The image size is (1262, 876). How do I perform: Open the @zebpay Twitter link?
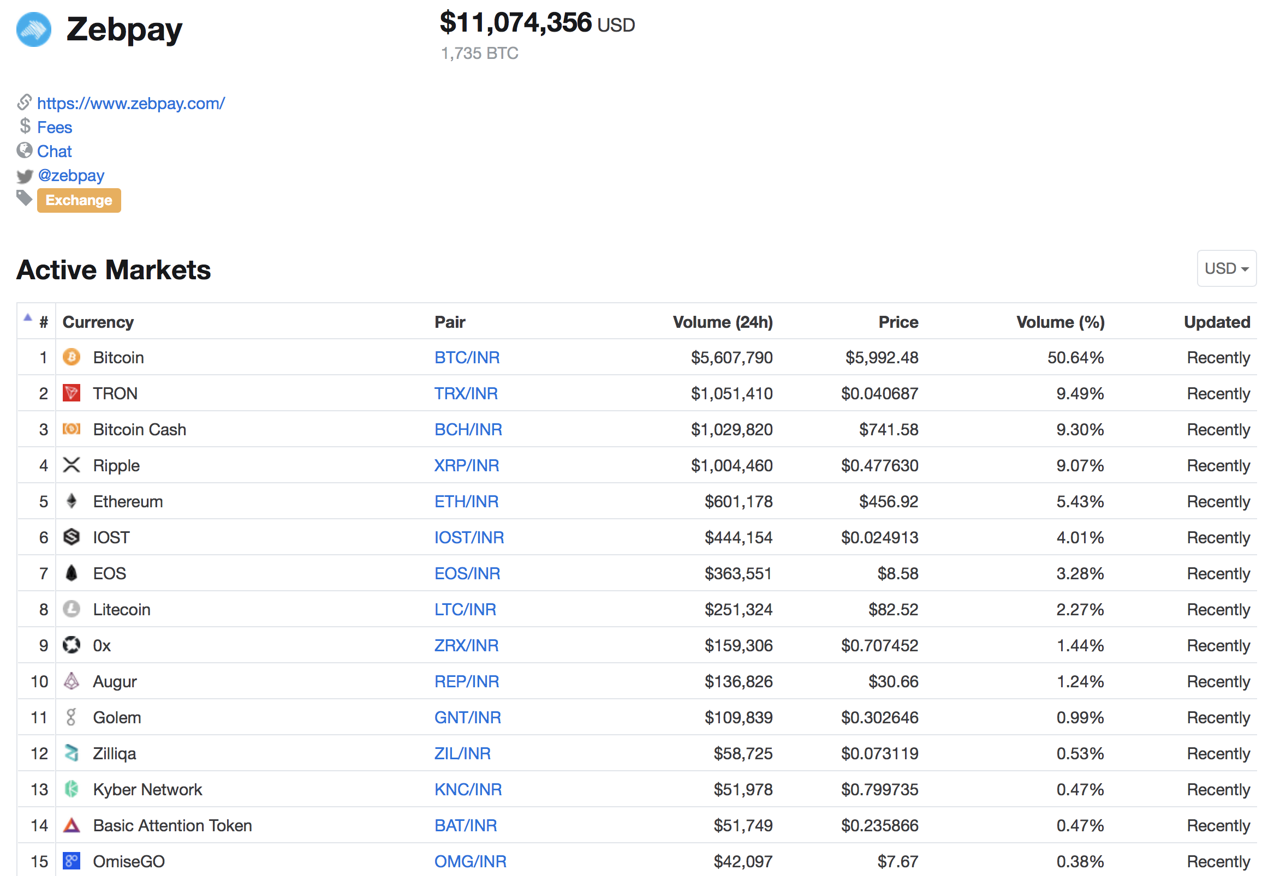coord(71,176)
